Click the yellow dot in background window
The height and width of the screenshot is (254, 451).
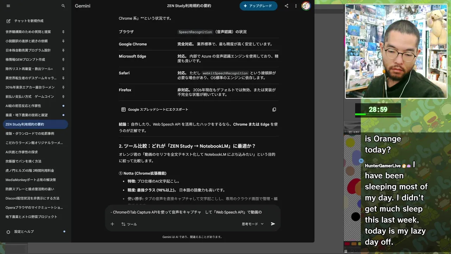350,143
